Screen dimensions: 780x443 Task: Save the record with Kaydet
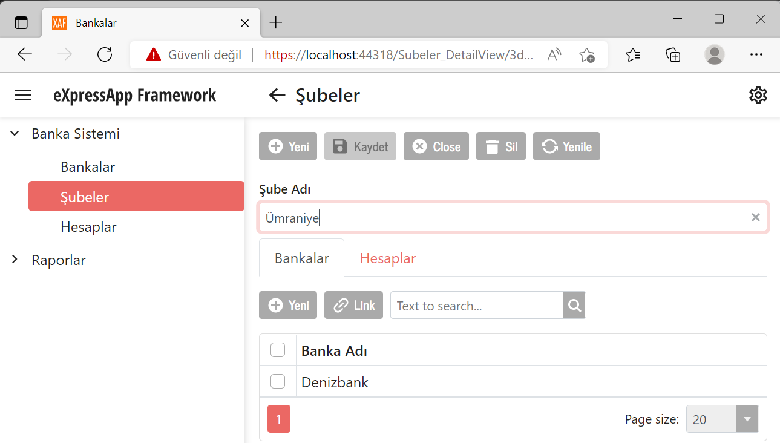(x=360, y=146)
